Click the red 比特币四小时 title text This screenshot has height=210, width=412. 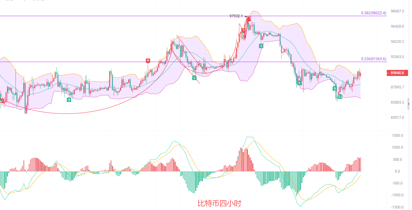pos(219,203)
